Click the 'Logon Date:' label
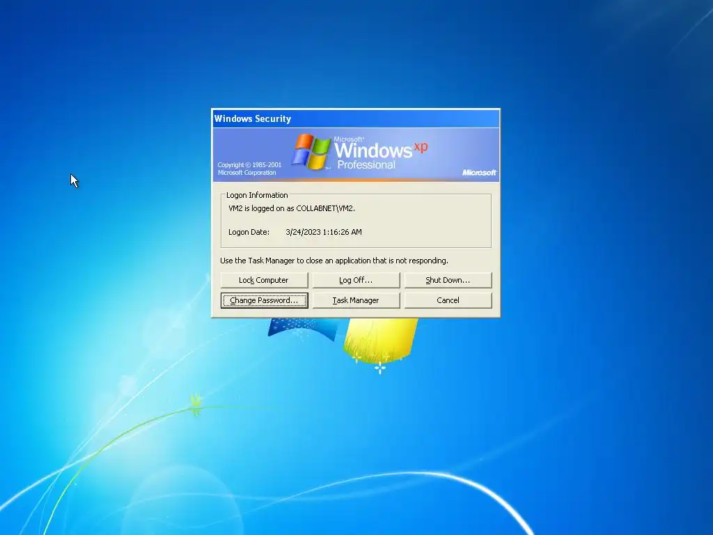This screenshot has width=713, height=535. click(x=249, y=232)
